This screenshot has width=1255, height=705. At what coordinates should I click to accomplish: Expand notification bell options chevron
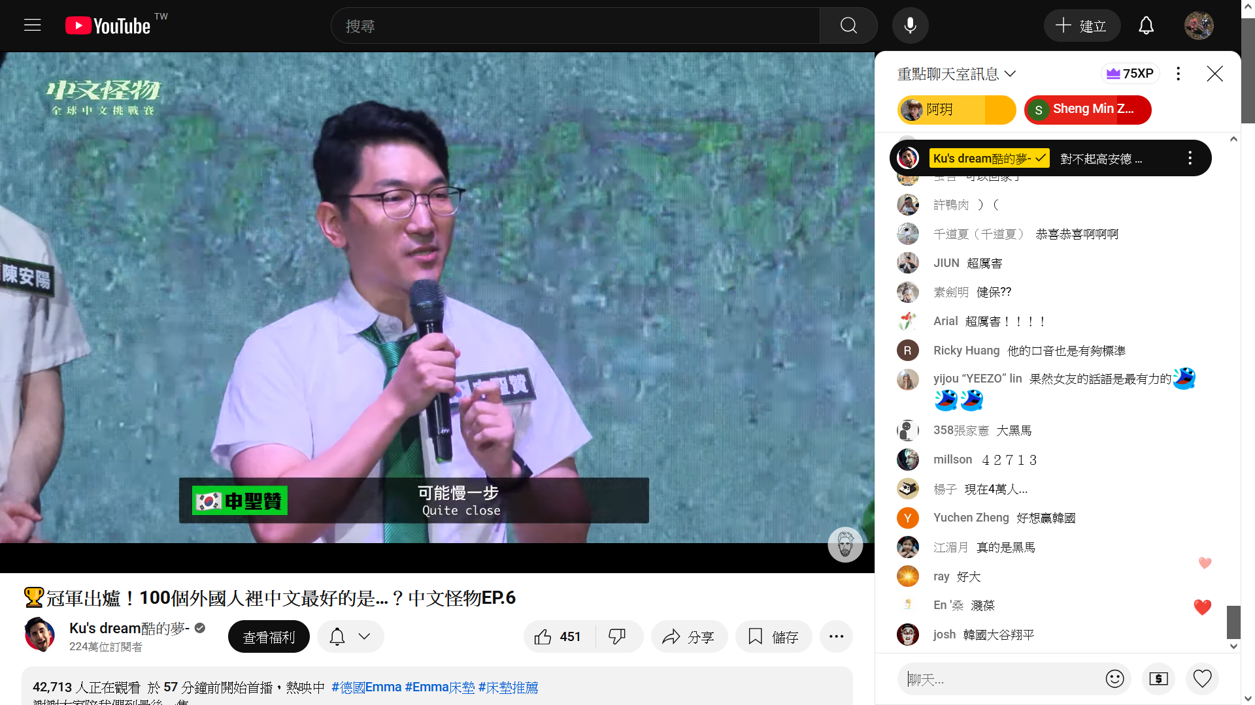tap(365, 636)
